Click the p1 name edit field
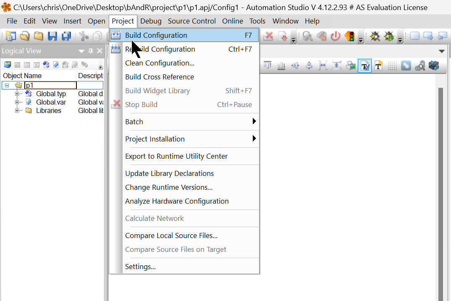451x301 pixels. point(51,85)
